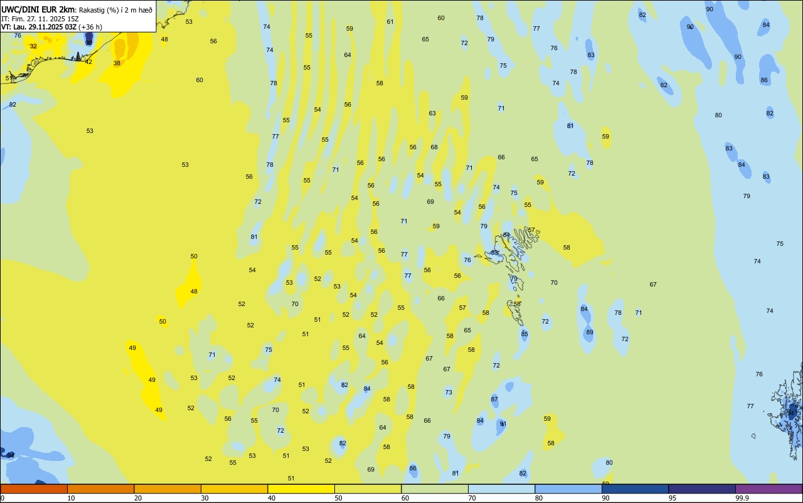Click the purple above-99.9 legend swatch
Viewport: 803px width, 503px height.
(x=768, y=489)
